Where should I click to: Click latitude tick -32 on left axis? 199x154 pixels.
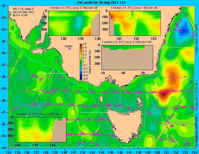coord(3,6)
